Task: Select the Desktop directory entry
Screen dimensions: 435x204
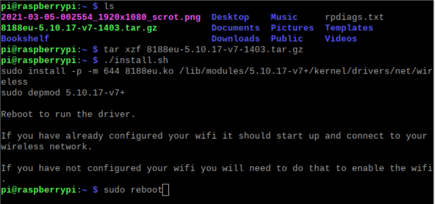Action: 230,18
